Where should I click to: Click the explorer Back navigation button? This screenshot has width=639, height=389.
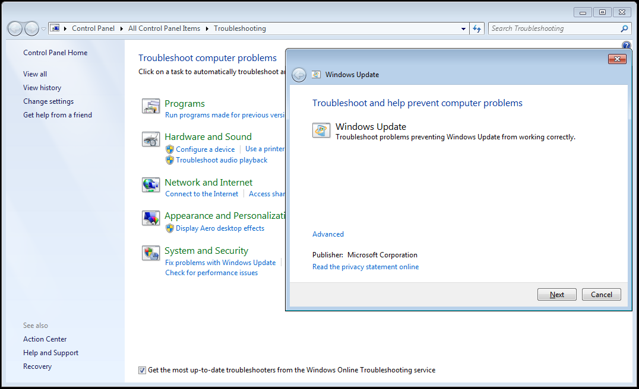point(15,28)
